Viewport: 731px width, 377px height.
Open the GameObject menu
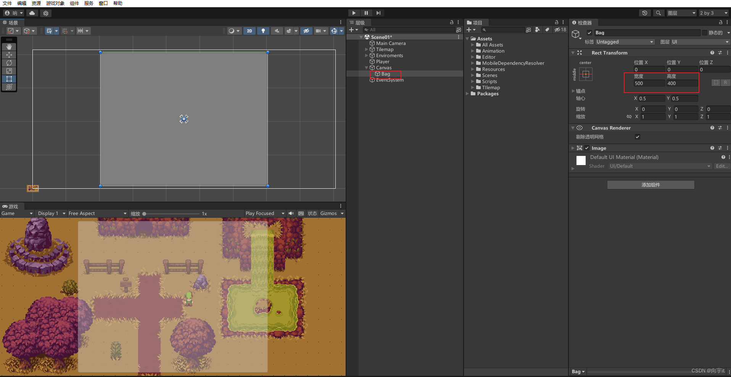[55, 3]
